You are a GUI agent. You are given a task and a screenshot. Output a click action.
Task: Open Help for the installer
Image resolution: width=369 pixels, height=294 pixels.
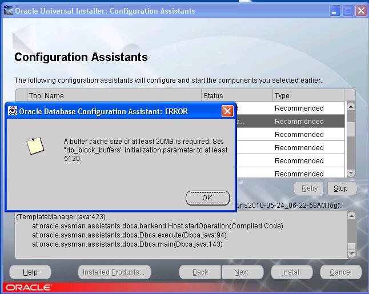[30, 272]
